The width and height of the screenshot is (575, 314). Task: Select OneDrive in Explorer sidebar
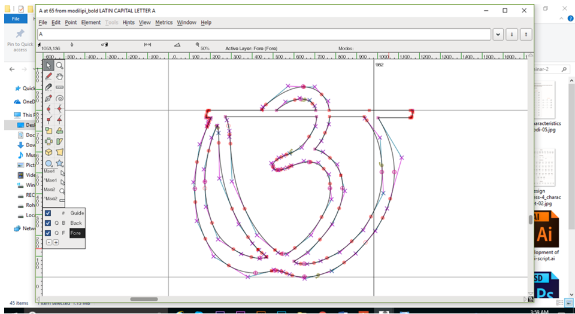click(x=25, y=102)
